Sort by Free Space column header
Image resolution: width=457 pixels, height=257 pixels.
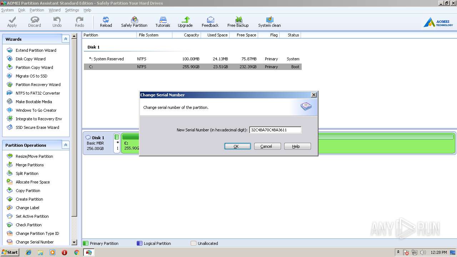[x=243, y=35]
